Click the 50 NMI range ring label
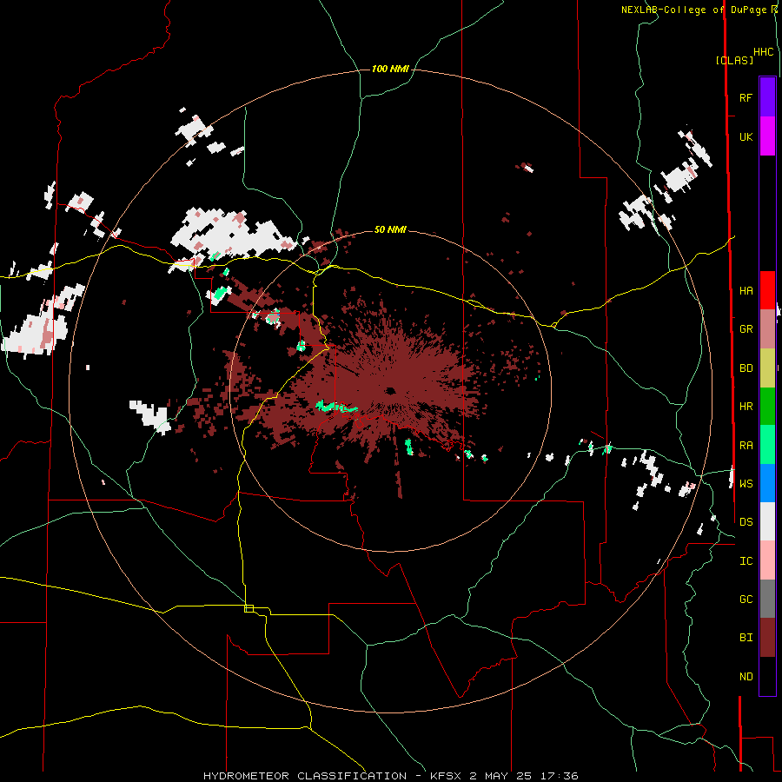This screenshot has height=782, width=782. (390, 229)
